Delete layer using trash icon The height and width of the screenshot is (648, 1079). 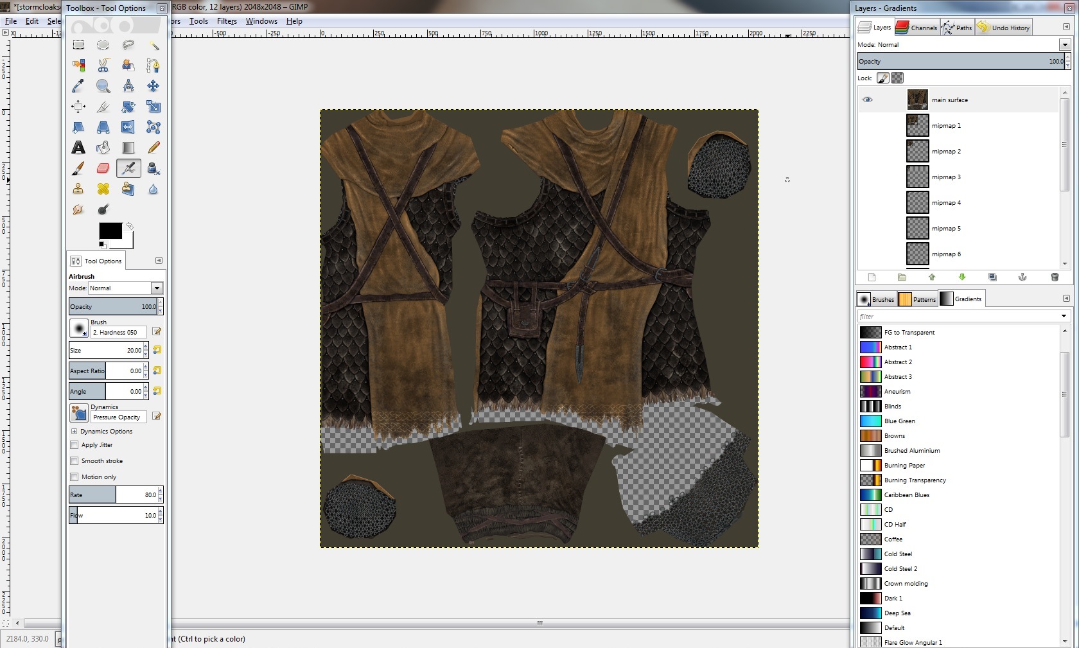pyautogui.click(x=1054, y=277)
